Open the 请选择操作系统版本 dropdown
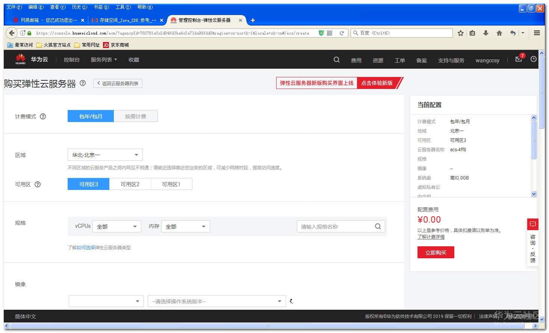Screen dimensions: 549x333 [217, 301]
